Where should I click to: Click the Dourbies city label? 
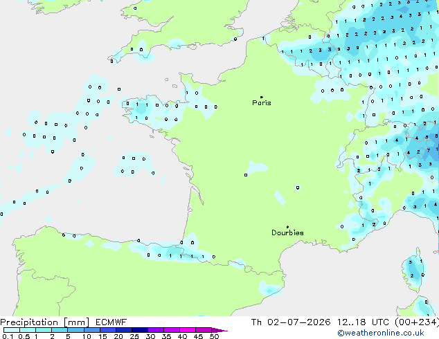(287, 232)
